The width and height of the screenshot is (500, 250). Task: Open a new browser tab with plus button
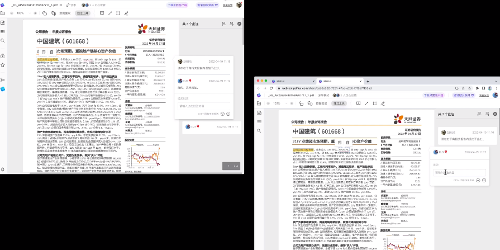click(368, 81)
